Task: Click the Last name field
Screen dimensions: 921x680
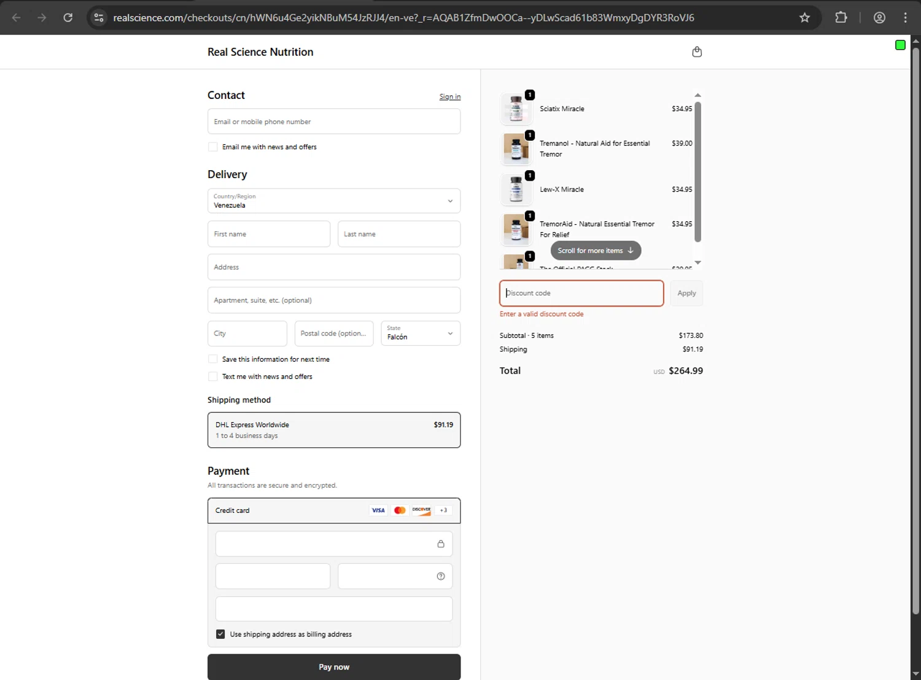Action: [399, 234]
